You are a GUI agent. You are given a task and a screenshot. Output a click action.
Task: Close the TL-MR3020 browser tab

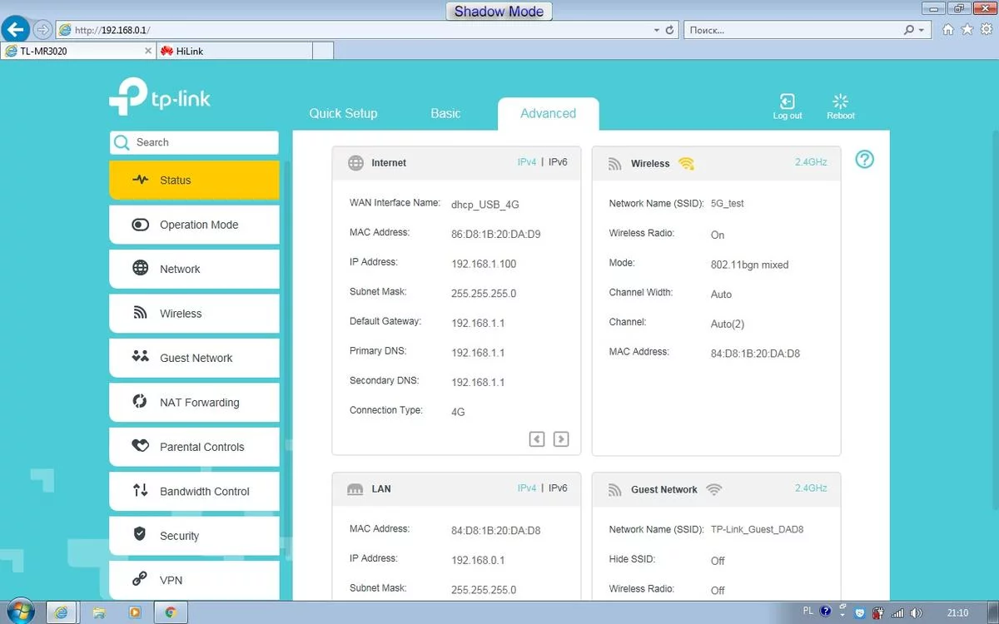pos(148,51)
